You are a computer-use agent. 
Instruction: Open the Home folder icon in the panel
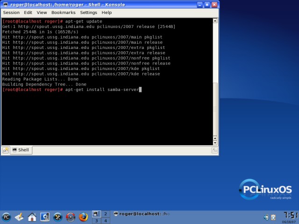click(x=32, y=217)
